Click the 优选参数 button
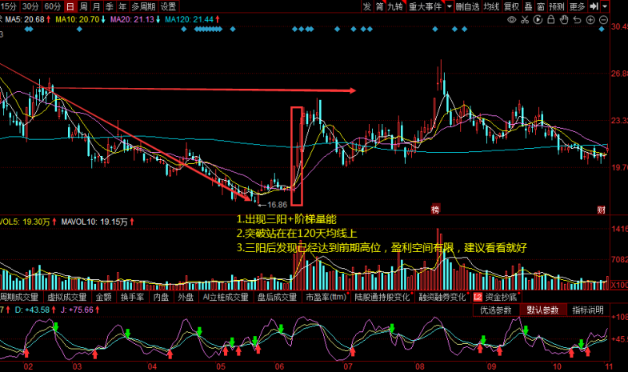The image size is (628, 372). [496, 310]
